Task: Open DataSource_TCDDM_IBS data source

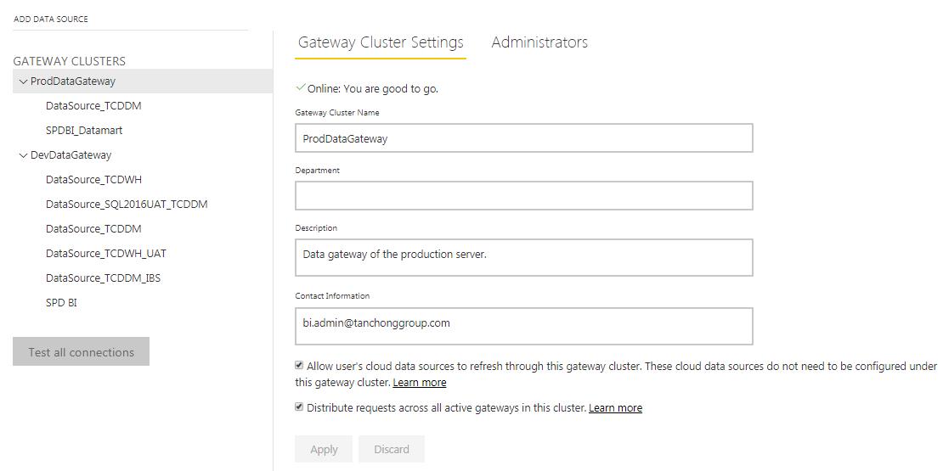Action: pyautogui.click(x=103, y=278)
